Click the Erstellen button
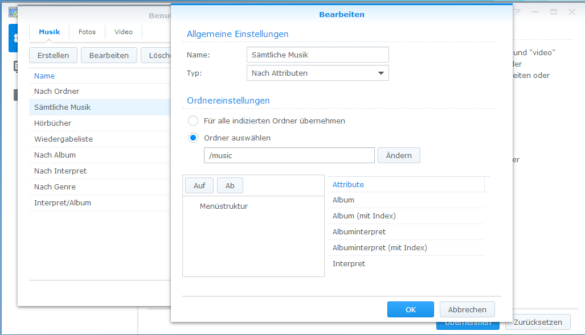 pyautogui.click(x=53, y=55)
